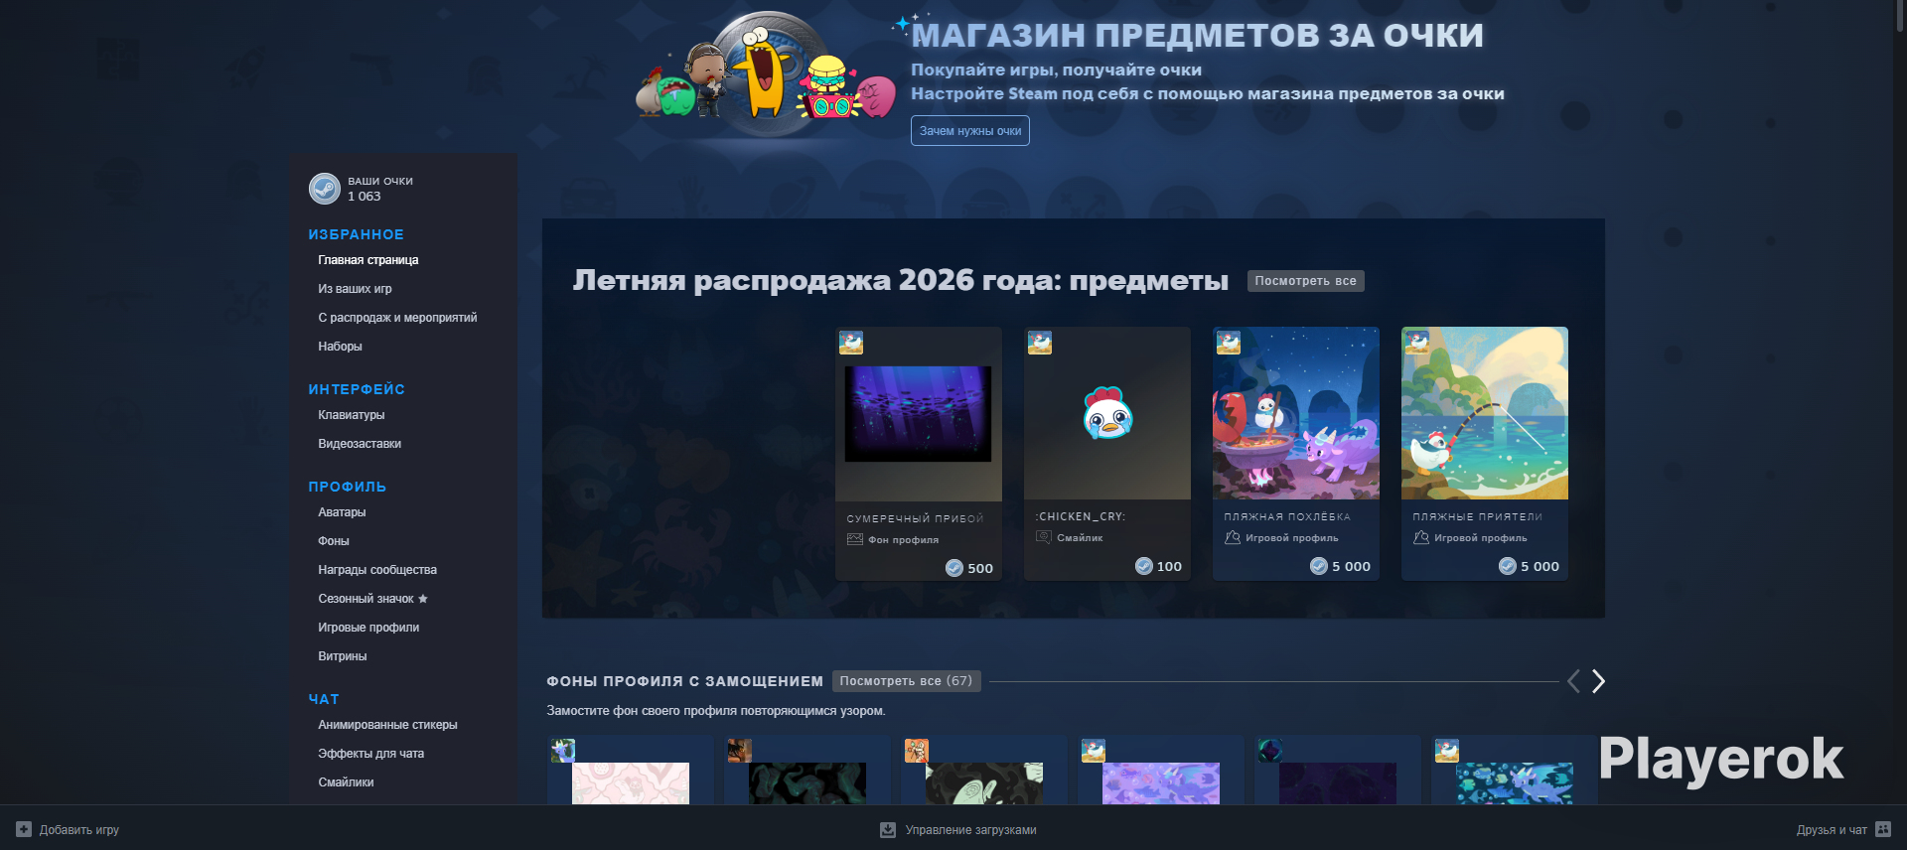The width and height of the screenshot is (1907, 850).
Task: Click the game icon on the purple dragon pattern tile
Action: pyautogui.click(x=1094, y=751)
